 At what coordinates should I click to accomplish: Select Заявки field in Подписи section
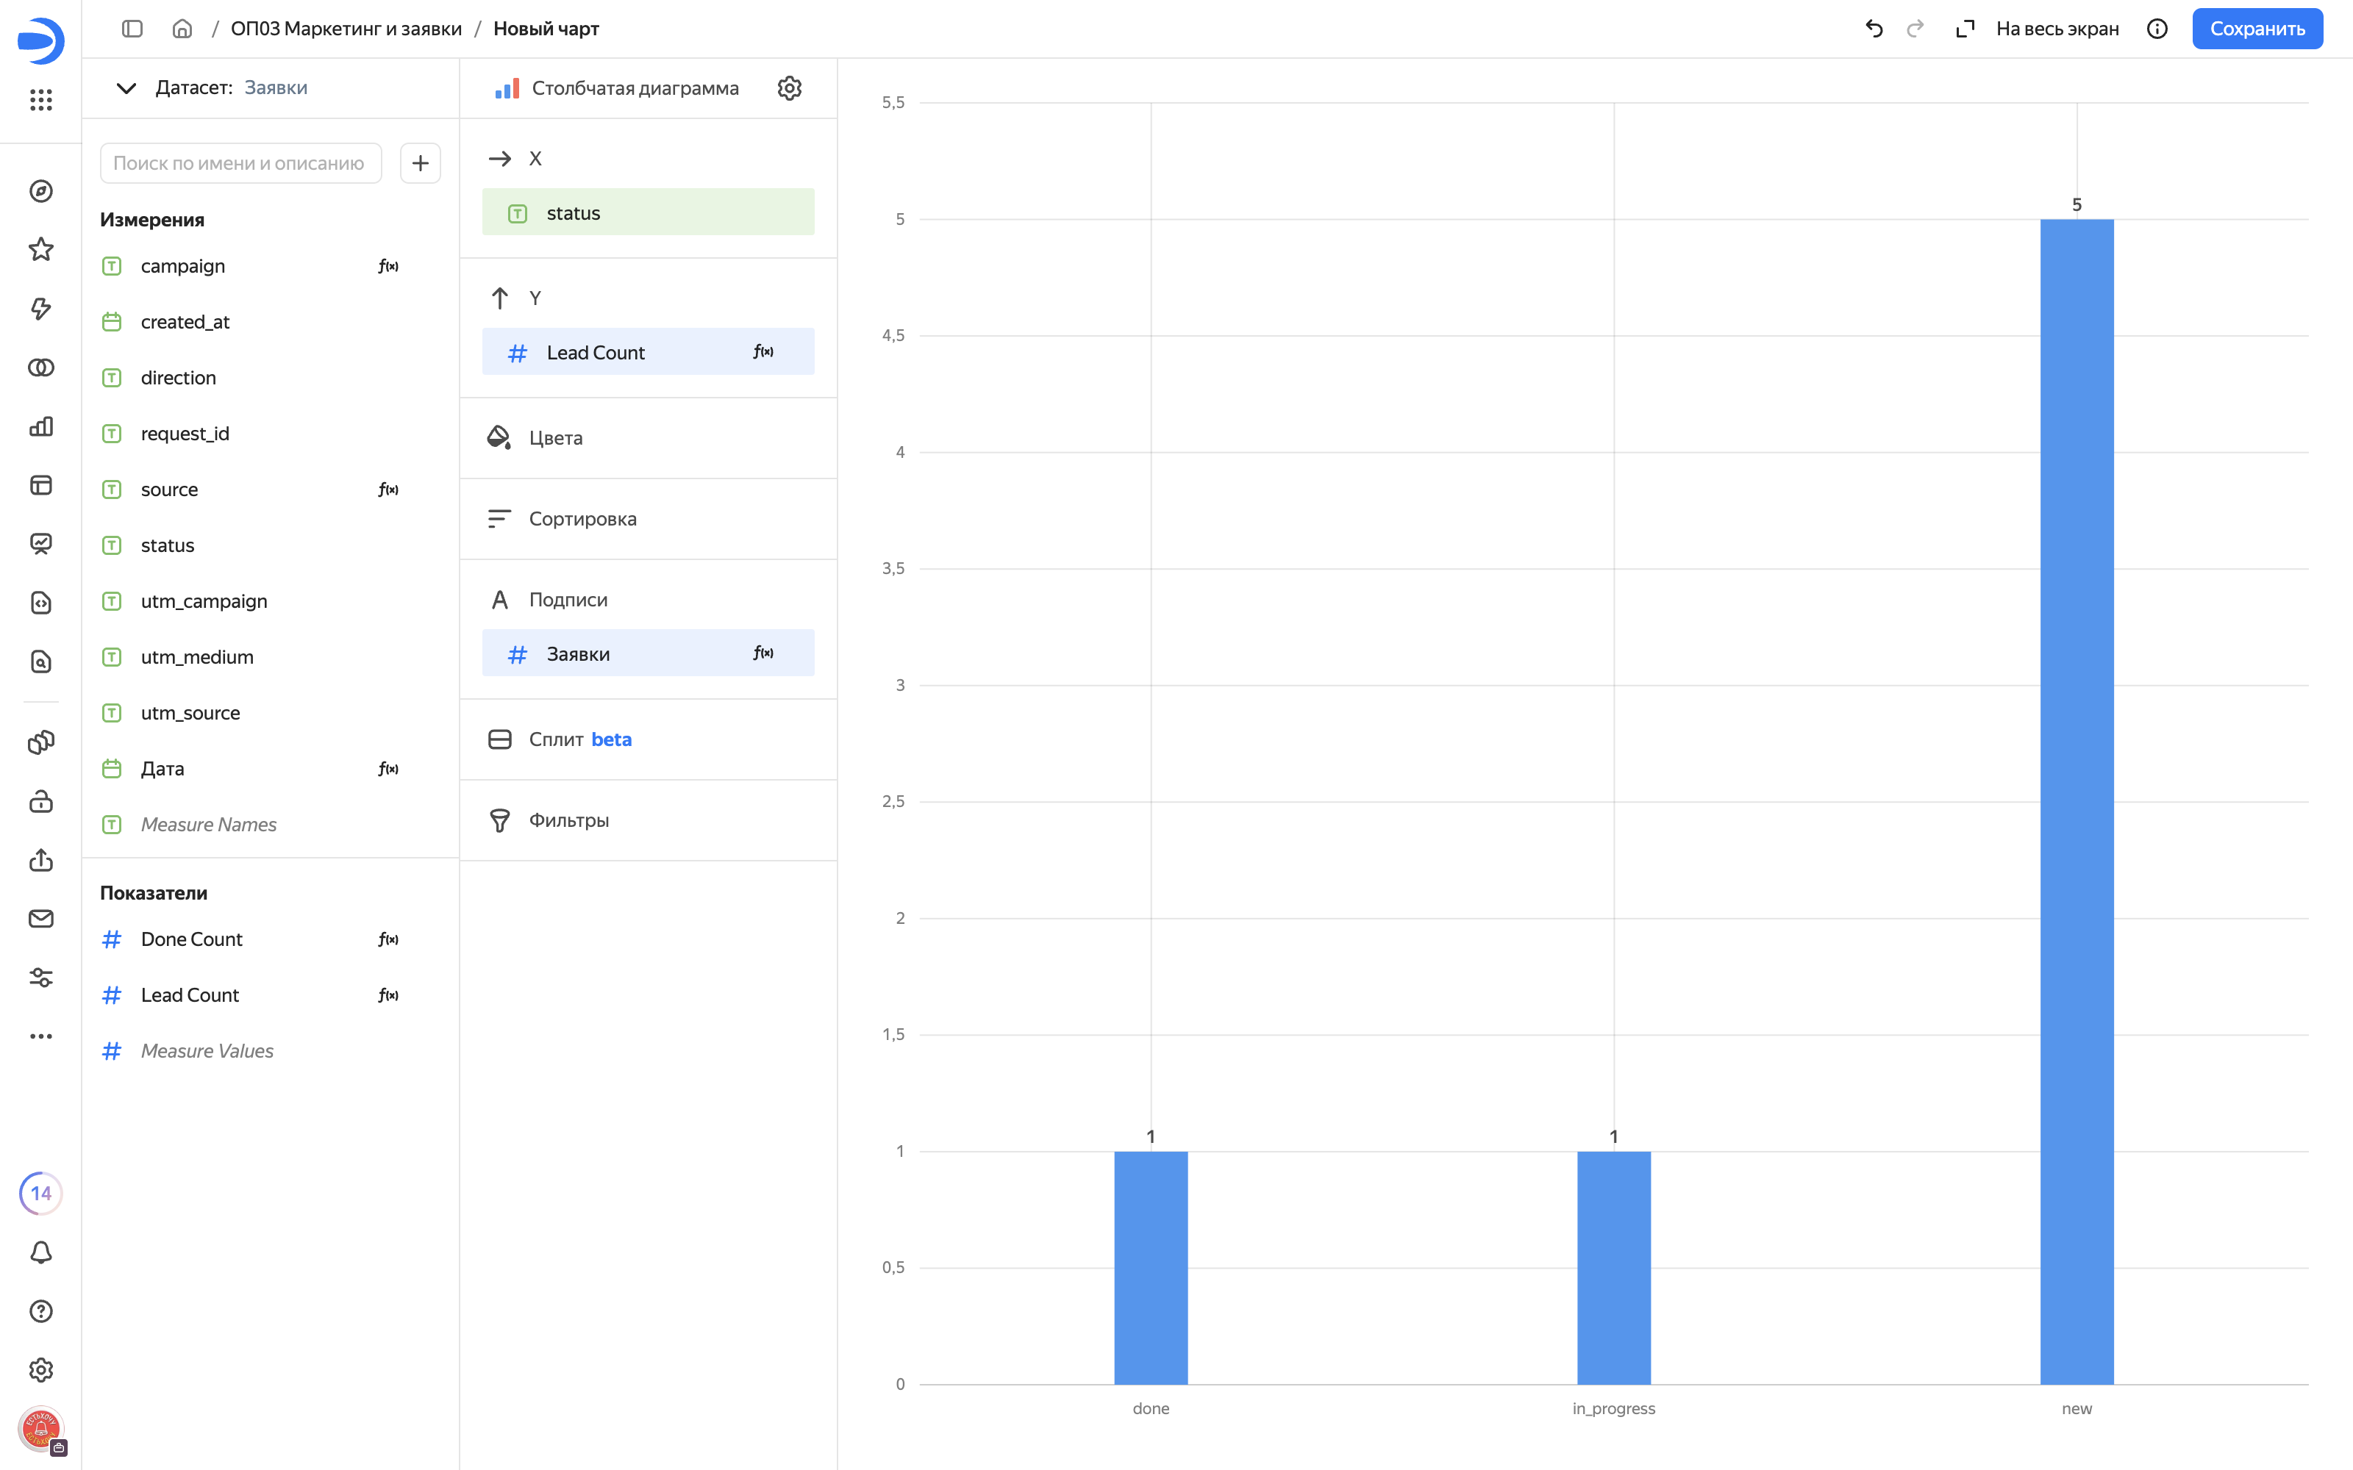point(648,653)
